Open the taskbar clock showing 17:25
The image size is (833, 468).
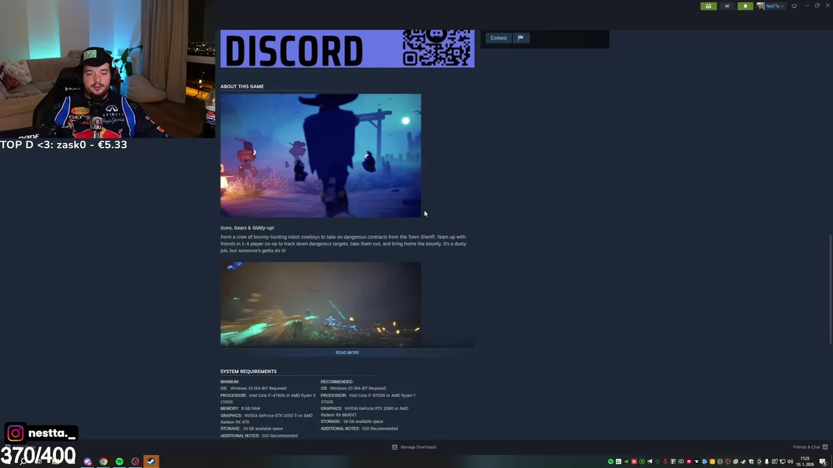point(806,461)
